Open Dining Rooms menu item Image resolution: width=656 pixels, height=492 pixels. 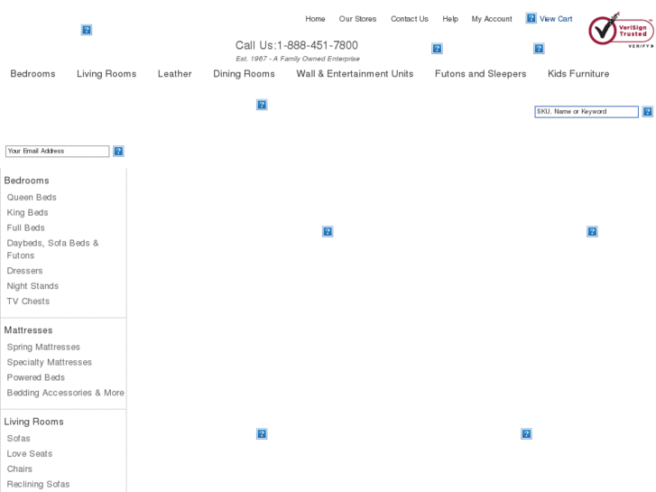click(x=244, y=74)
